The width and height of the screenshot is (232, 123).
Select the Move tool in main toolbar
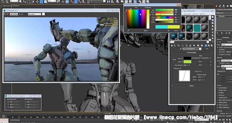click(37, 2)
